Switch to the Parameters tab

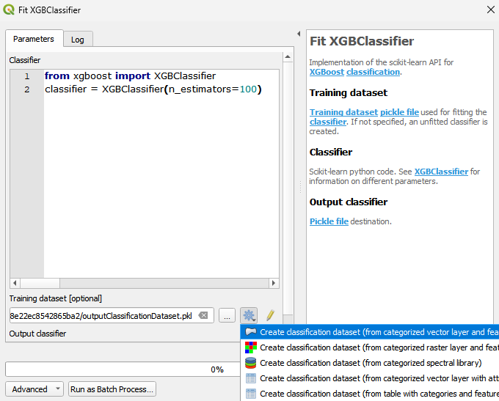pyautogui.click(x=34, y=39)
